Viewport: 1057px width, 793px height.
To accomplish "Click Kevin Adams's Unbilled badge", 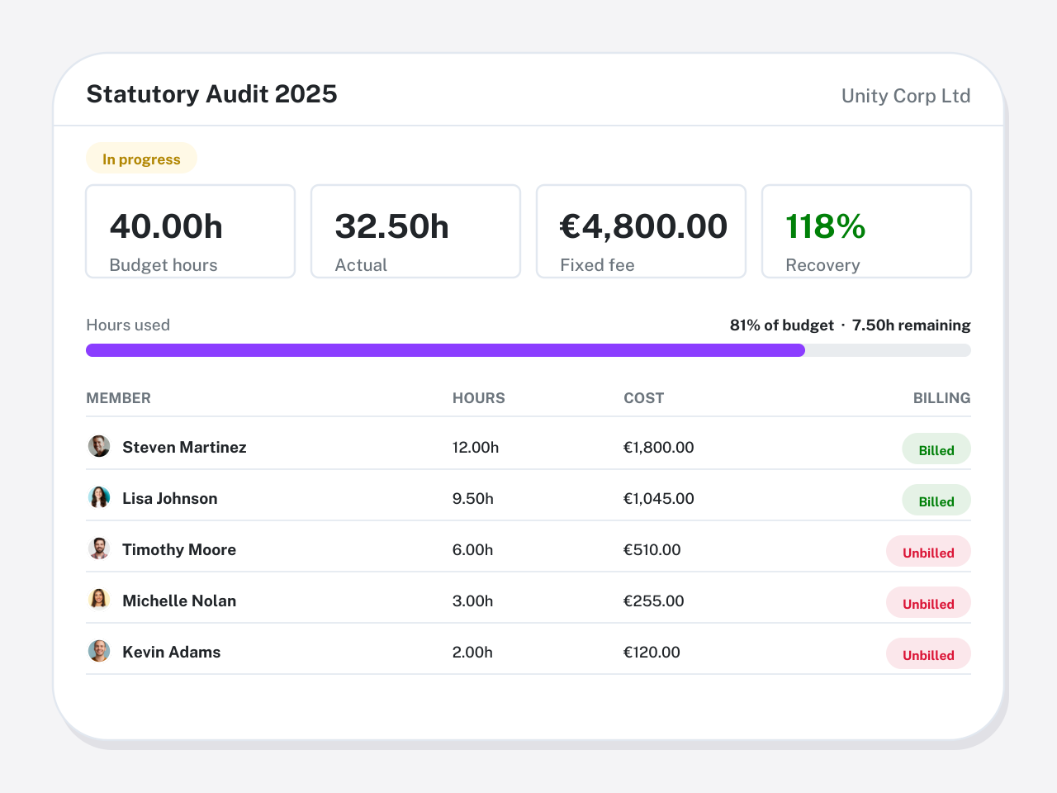I will click(928, 654).
